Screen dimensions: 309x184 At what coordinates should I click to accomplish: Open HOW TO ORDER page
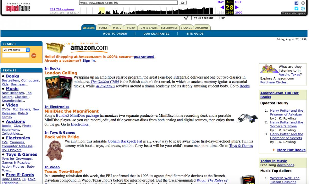click(x=115, y=34)
